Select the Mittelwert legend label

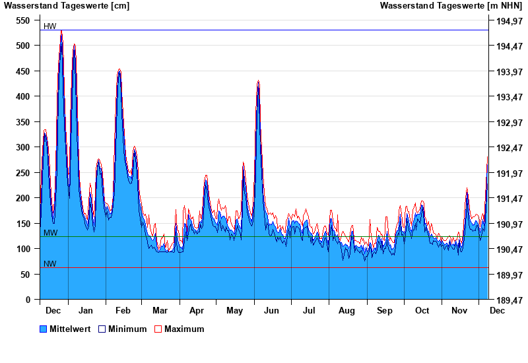pyautogui.click(x=71, y=329)
